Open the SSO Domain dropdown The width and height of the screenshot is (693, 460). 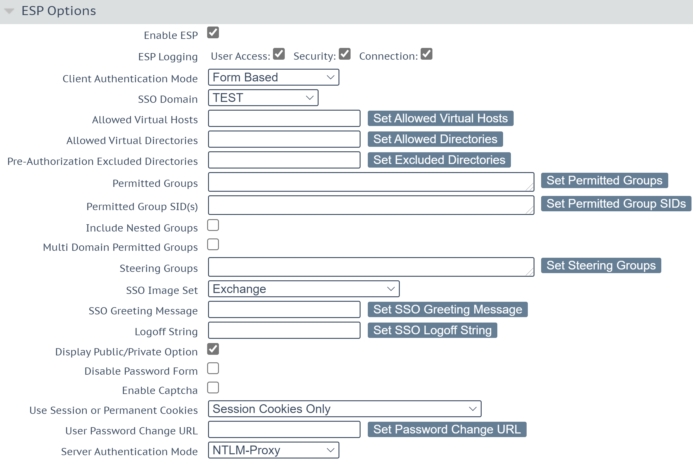[263, 98]
